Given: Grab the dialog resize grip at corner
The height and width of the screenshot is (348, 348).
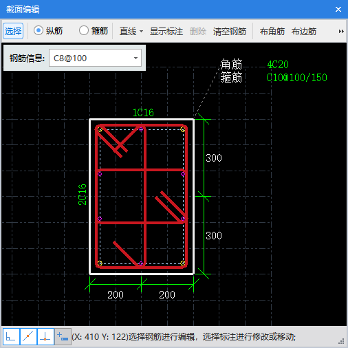Looking at the screenshot, I should click(341, 342).
